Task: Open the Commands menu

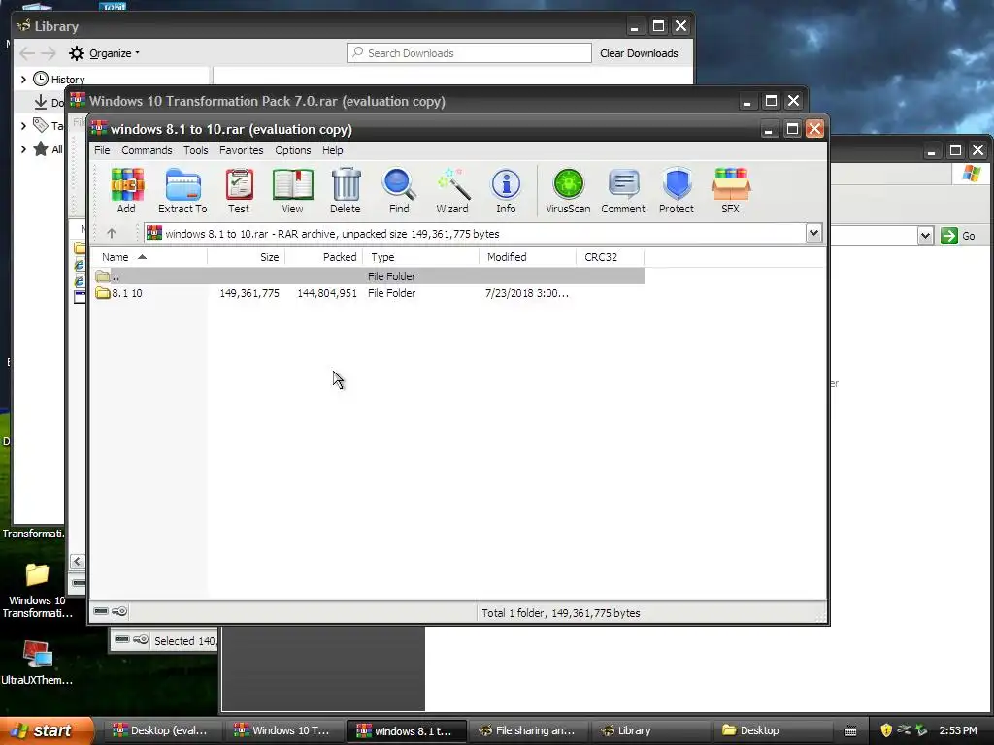Action: coord(147,150)
